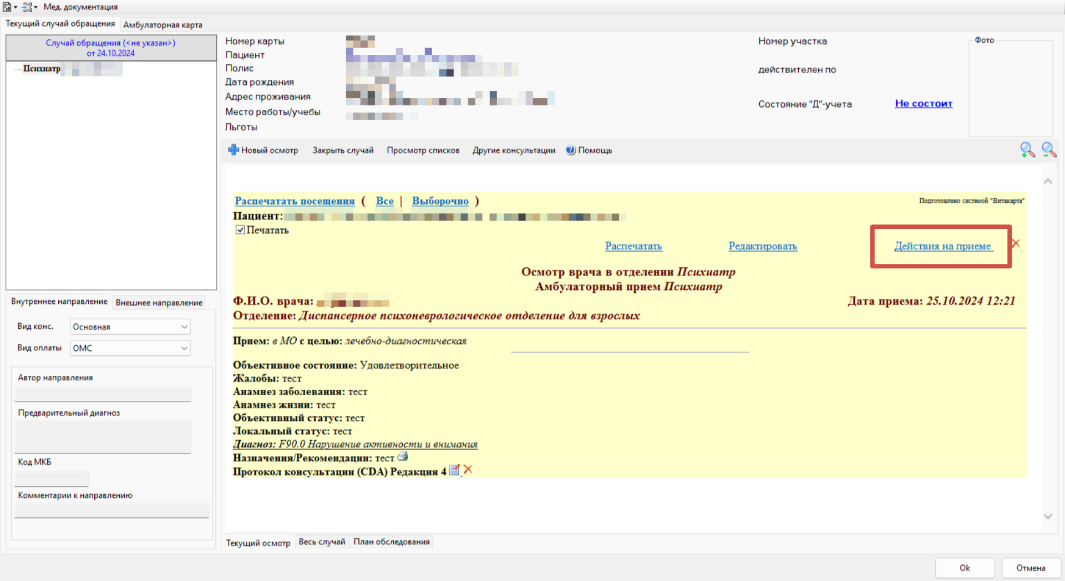1065x581 pixels.
Task: Open the Весь случай tab
Action: click(x=322, y=542)
